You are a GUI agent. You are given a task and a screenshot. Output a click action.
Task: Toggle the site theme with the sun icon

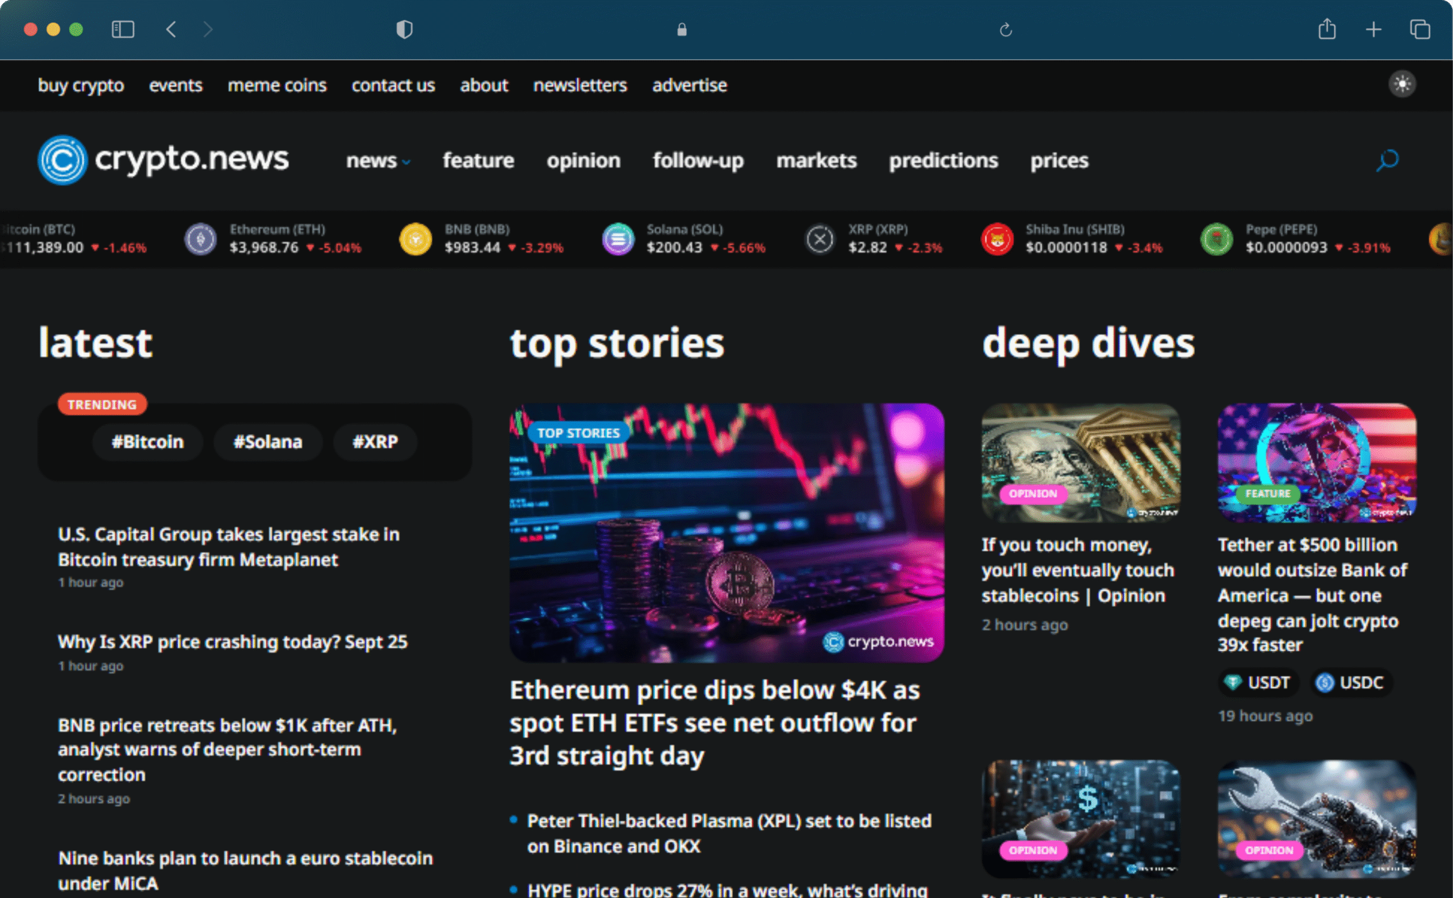point(1402,84)
